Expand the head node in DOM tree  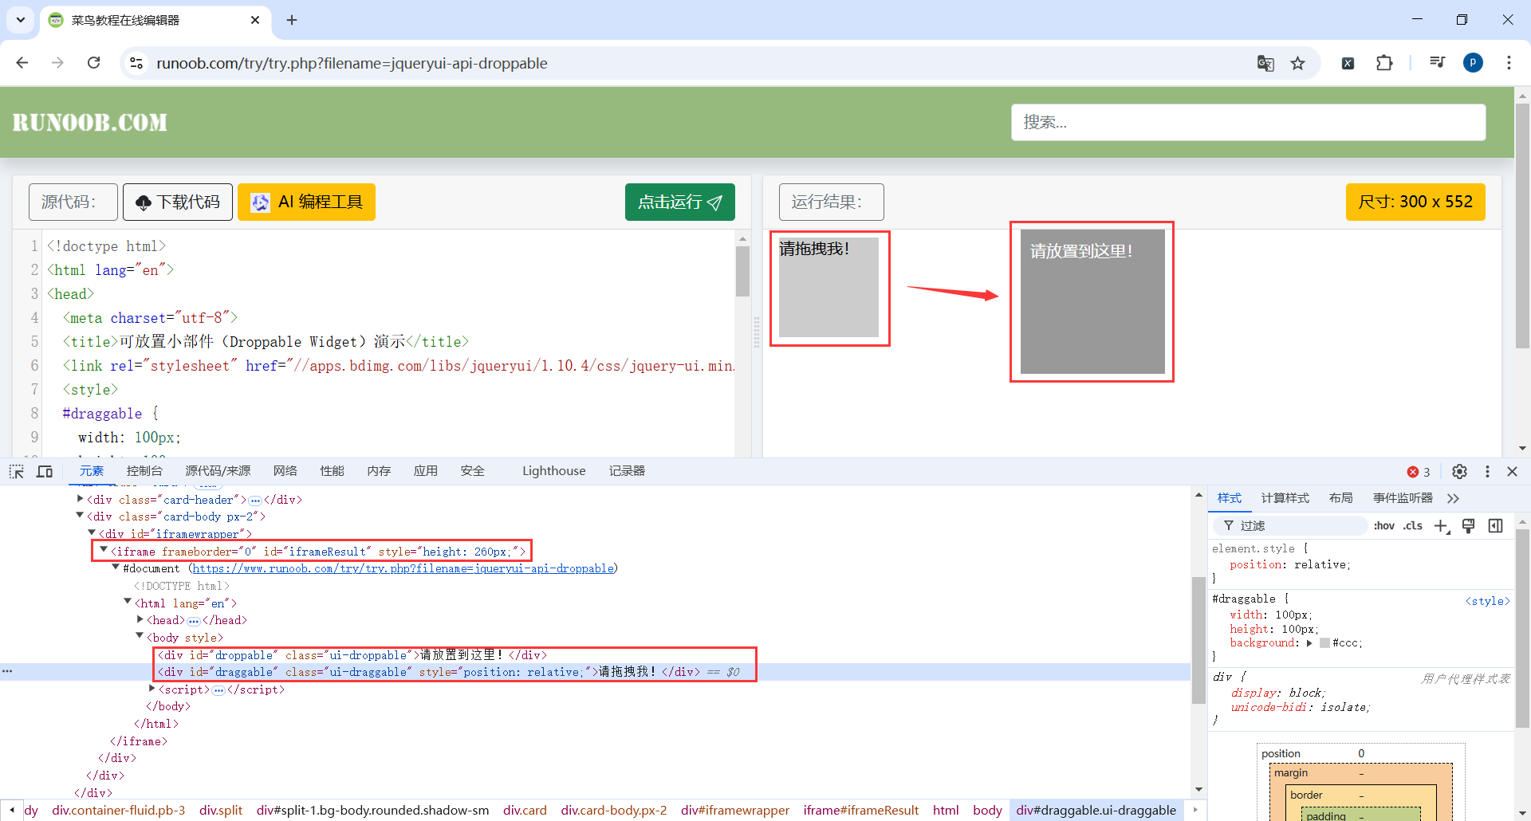140,619
